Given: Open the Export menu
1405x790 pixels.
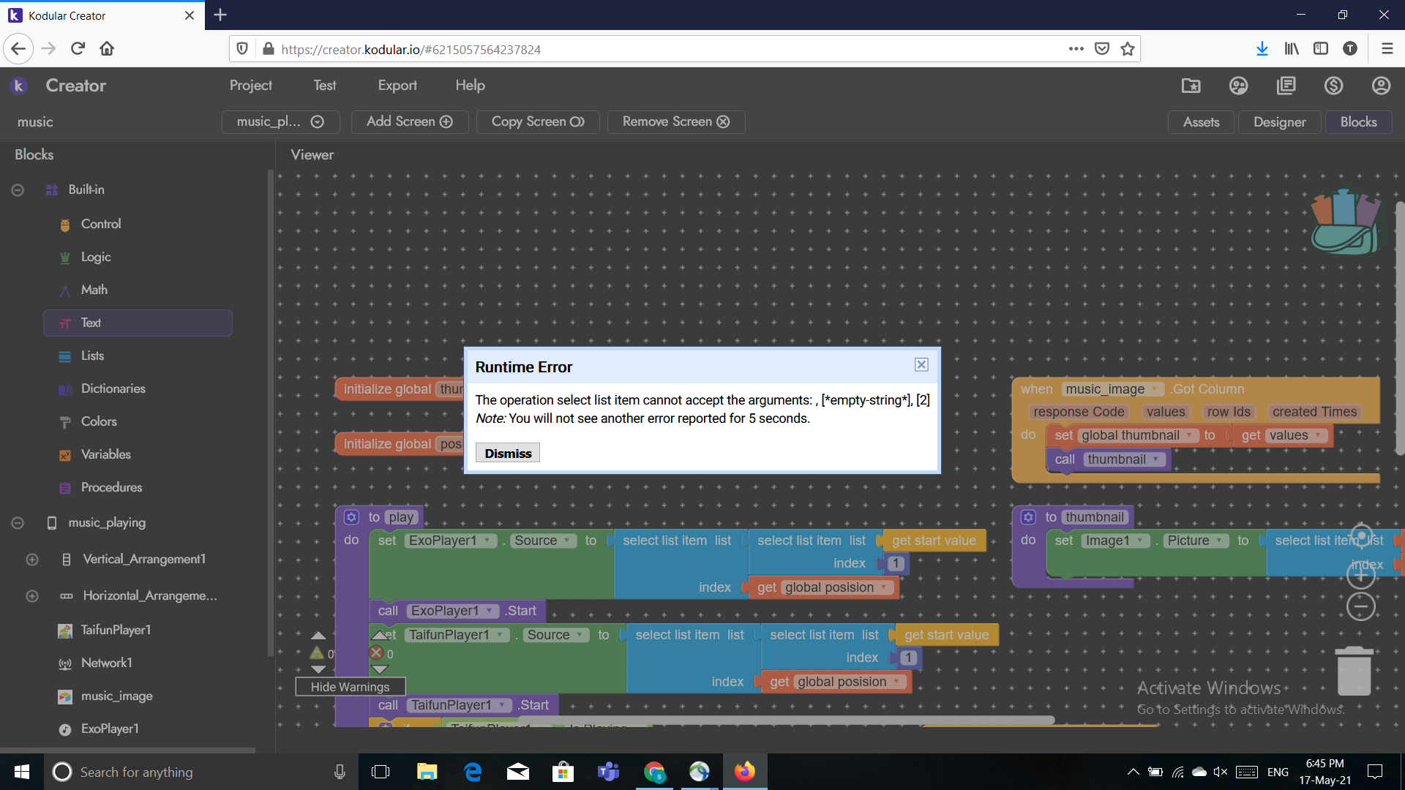Looking at the screenshot, I should pyautogui.click(x=397, y=86).
